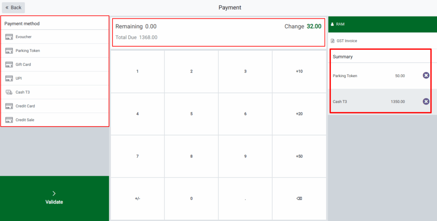Viewport: 437px width, 221px height.
Task: Click the Credit Sale card icon
Action: (x=9, y=120)
